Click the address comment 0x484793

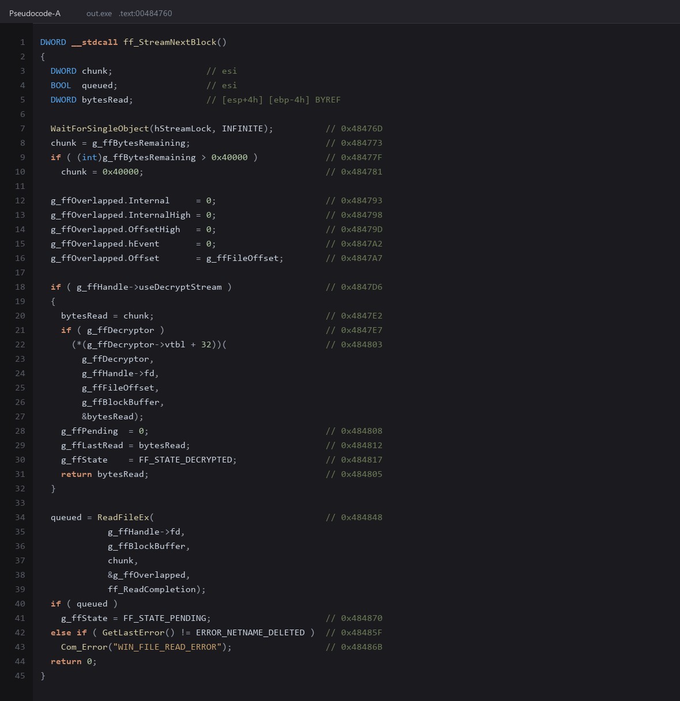tap(354, 200)
